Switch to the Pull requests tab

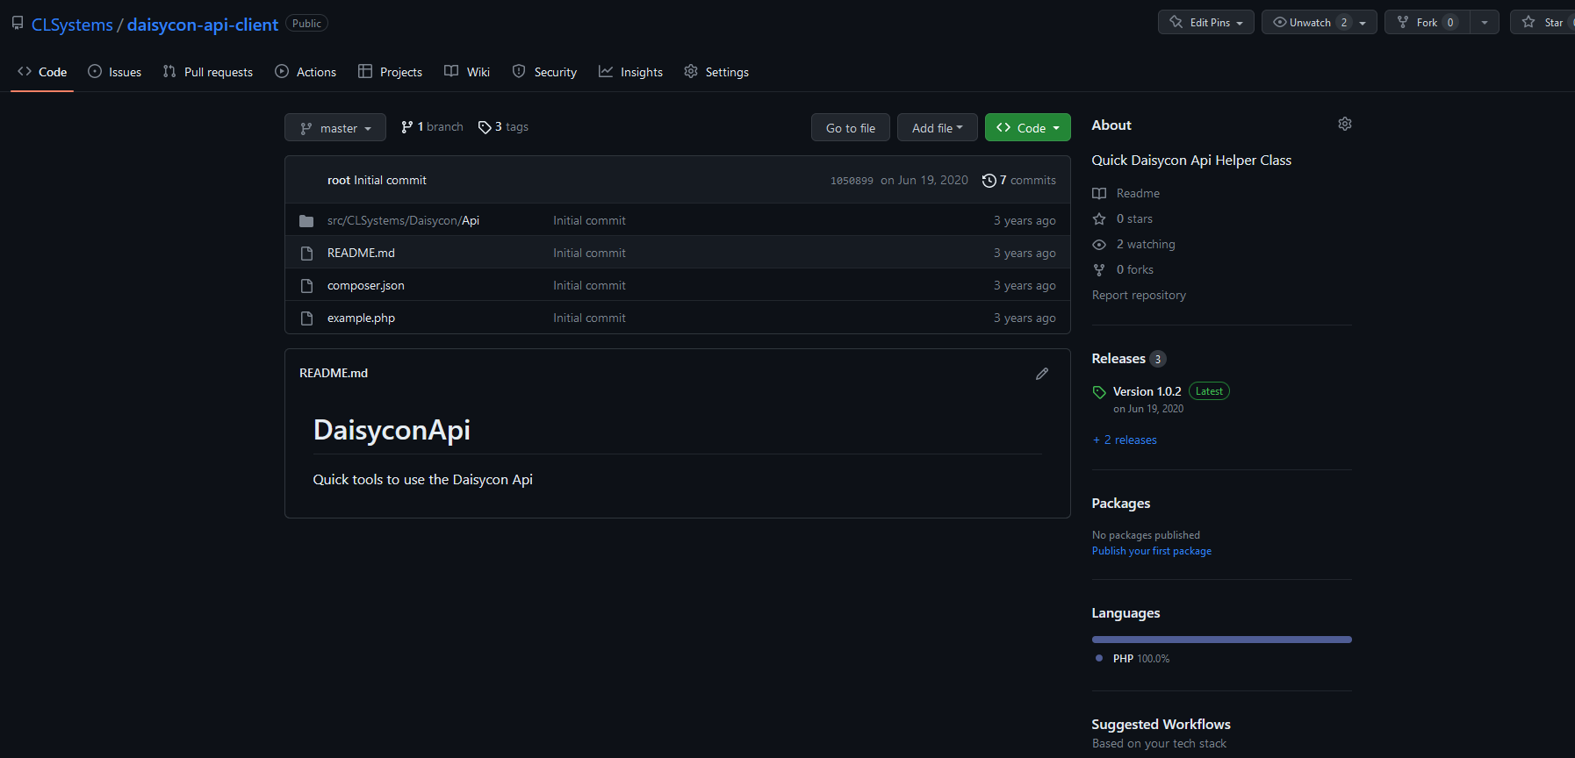(x=208, y=72)
